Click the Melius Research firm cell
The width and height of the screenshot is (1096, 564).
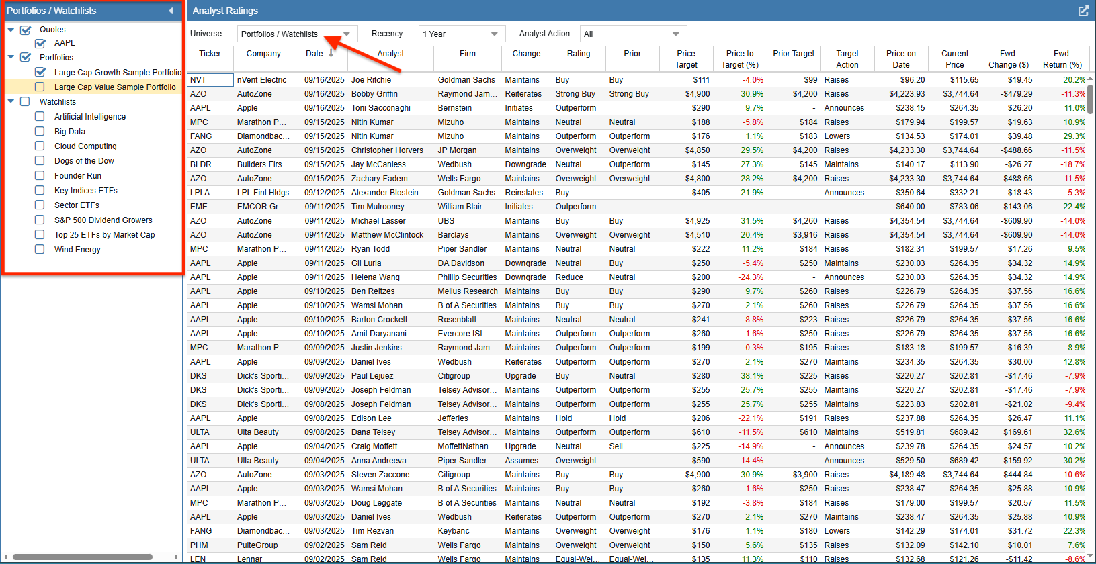(468, 291)
